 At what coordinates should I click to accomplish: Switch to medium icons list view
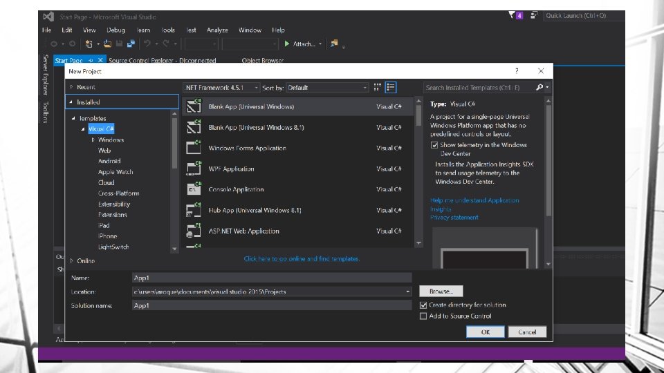tap(390, 88)
